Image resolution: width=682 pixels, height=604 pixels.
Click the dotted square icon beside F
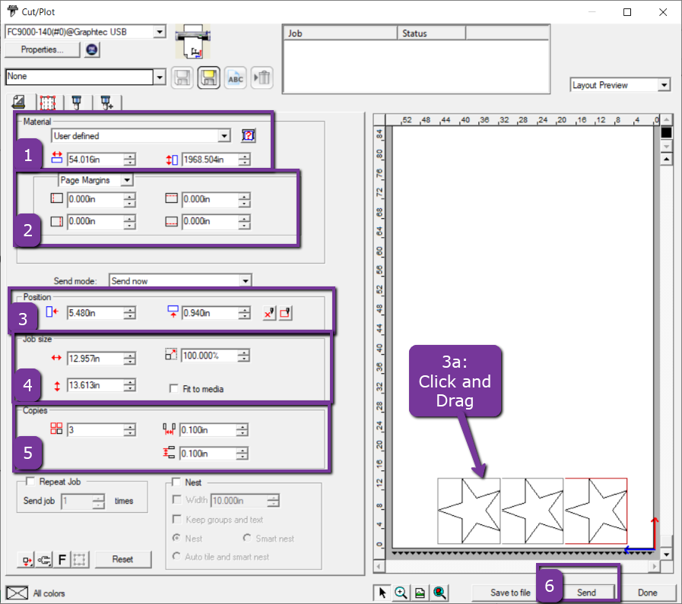[x=79, y=560]
